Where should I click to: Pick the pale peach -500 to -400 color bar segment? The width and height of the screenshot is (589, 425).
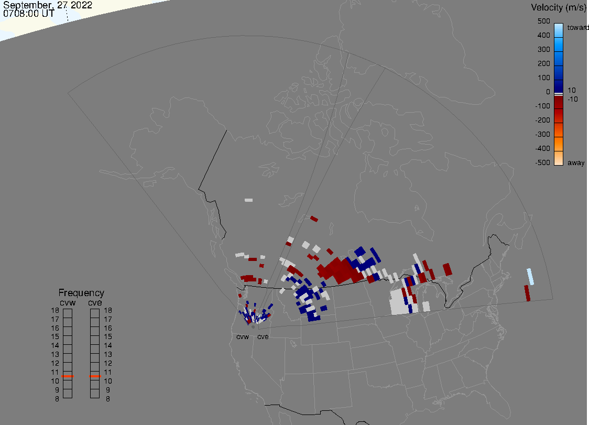(x=559, y=158)
